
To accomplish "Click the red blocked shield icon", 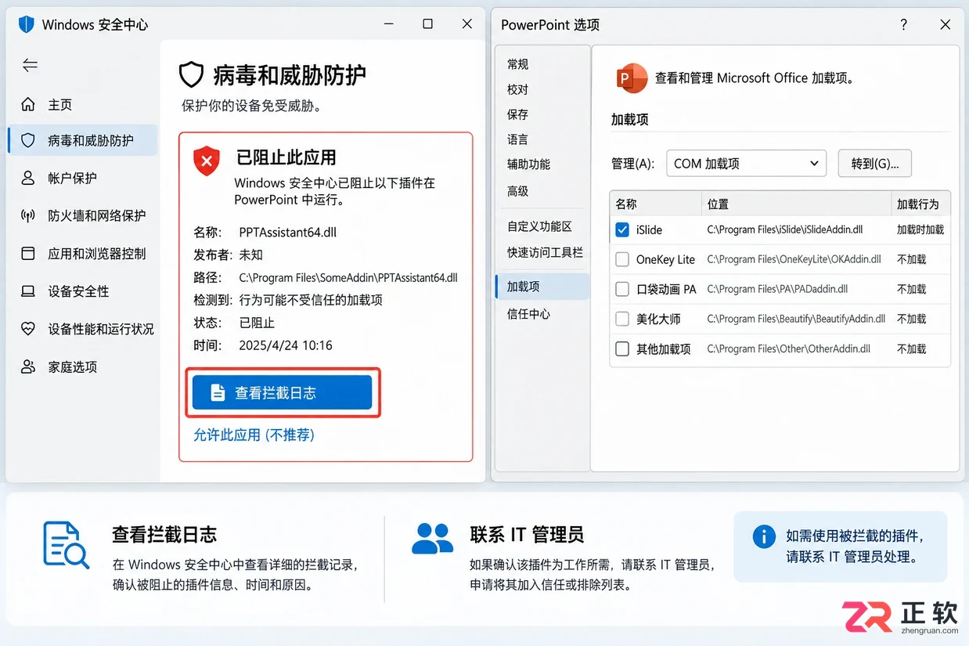I will (x=207, y=161).
